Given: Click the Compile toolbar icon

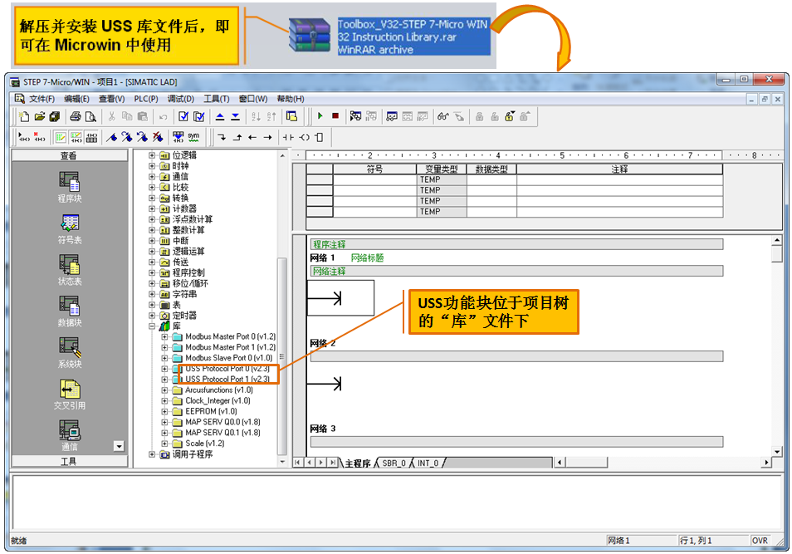Looking at the screenshot, I should point(183,117).
